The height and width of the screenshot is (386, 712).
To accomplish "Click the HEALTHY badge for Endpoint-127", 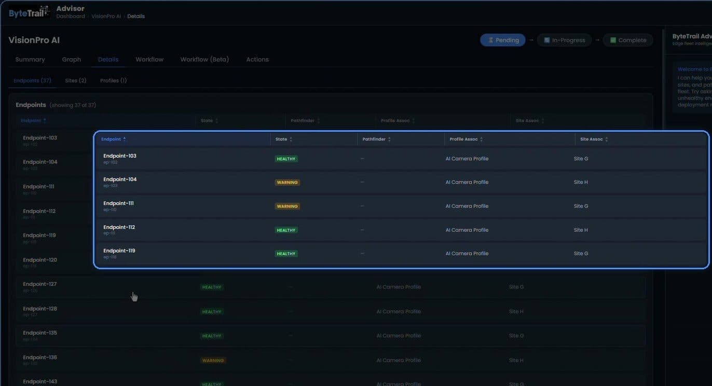I will click(x=212, y=287).
